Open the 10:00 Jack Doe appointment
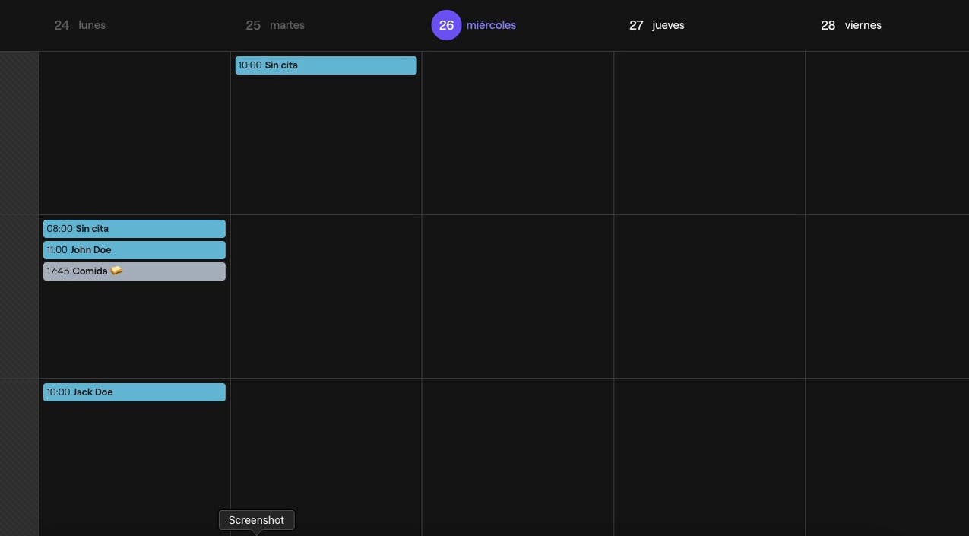The image size is (969, 536). 134,392
